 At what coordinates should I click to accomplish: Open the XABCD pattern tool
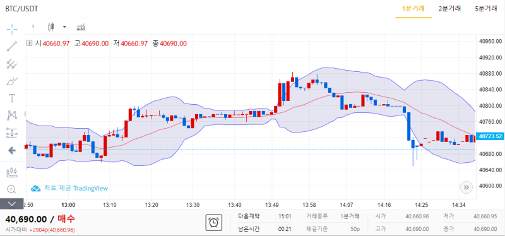[12, 115]
